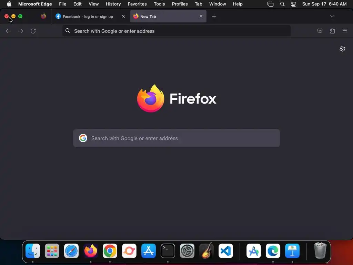Open the History menu

click(113, 4)
